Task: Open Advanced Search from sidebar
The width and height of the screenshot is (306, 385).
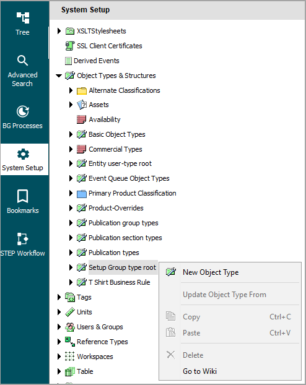Action: 23,71
